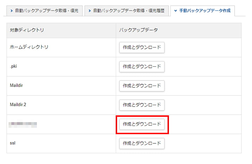Click the down chevron on 手動バックアップデータ作成 tab
This screenshot has width=252, height=164.
pos(176,11)
